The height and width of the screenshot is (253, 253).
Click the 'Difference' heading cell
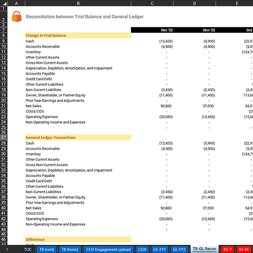(78, 239)
